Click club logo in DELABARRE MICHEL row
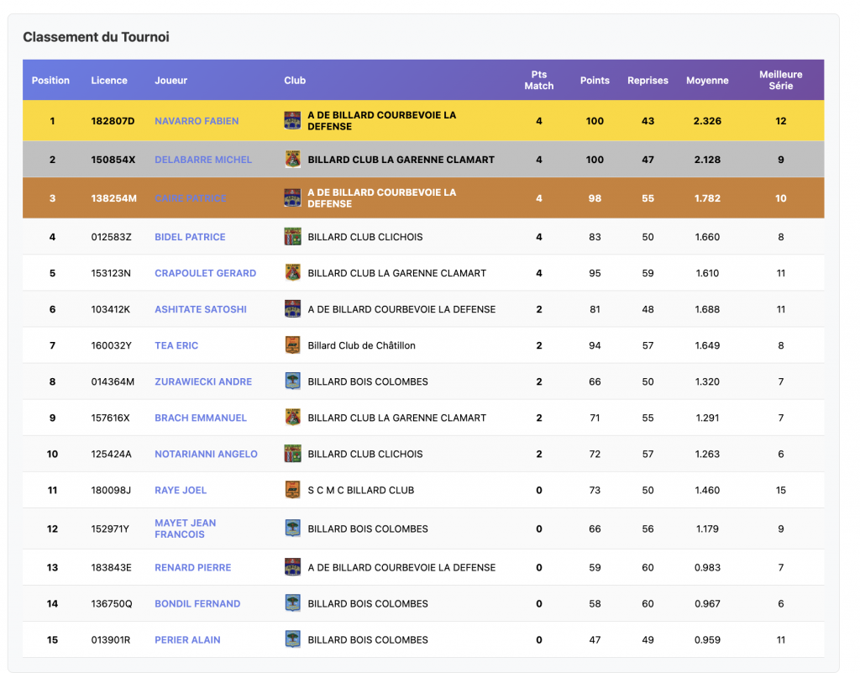Image resolution: width=860 pixels, height=673 pixels. coord(292,160)
